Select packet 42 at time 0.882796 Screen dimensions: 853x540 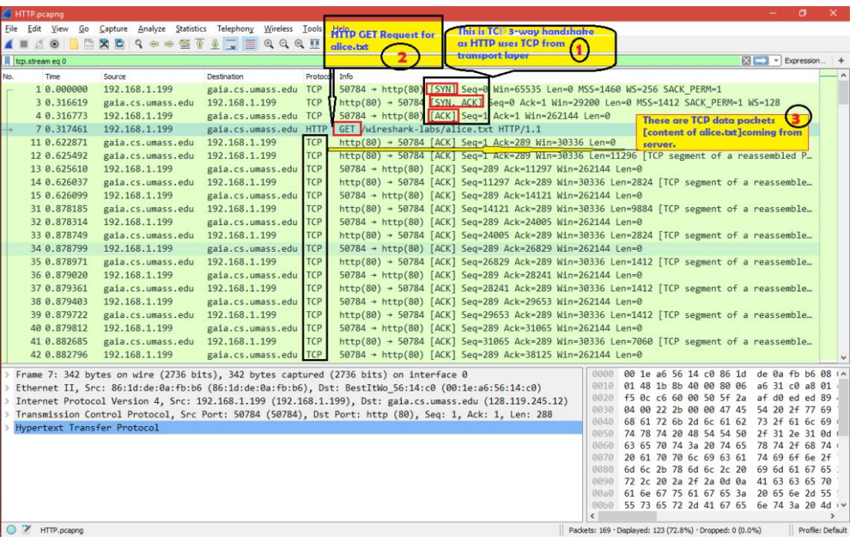click(410, 355)
